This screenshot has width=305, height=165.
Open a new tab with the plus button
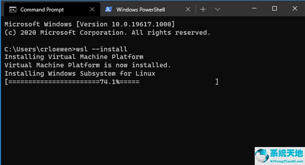click(x=203, y=9)
